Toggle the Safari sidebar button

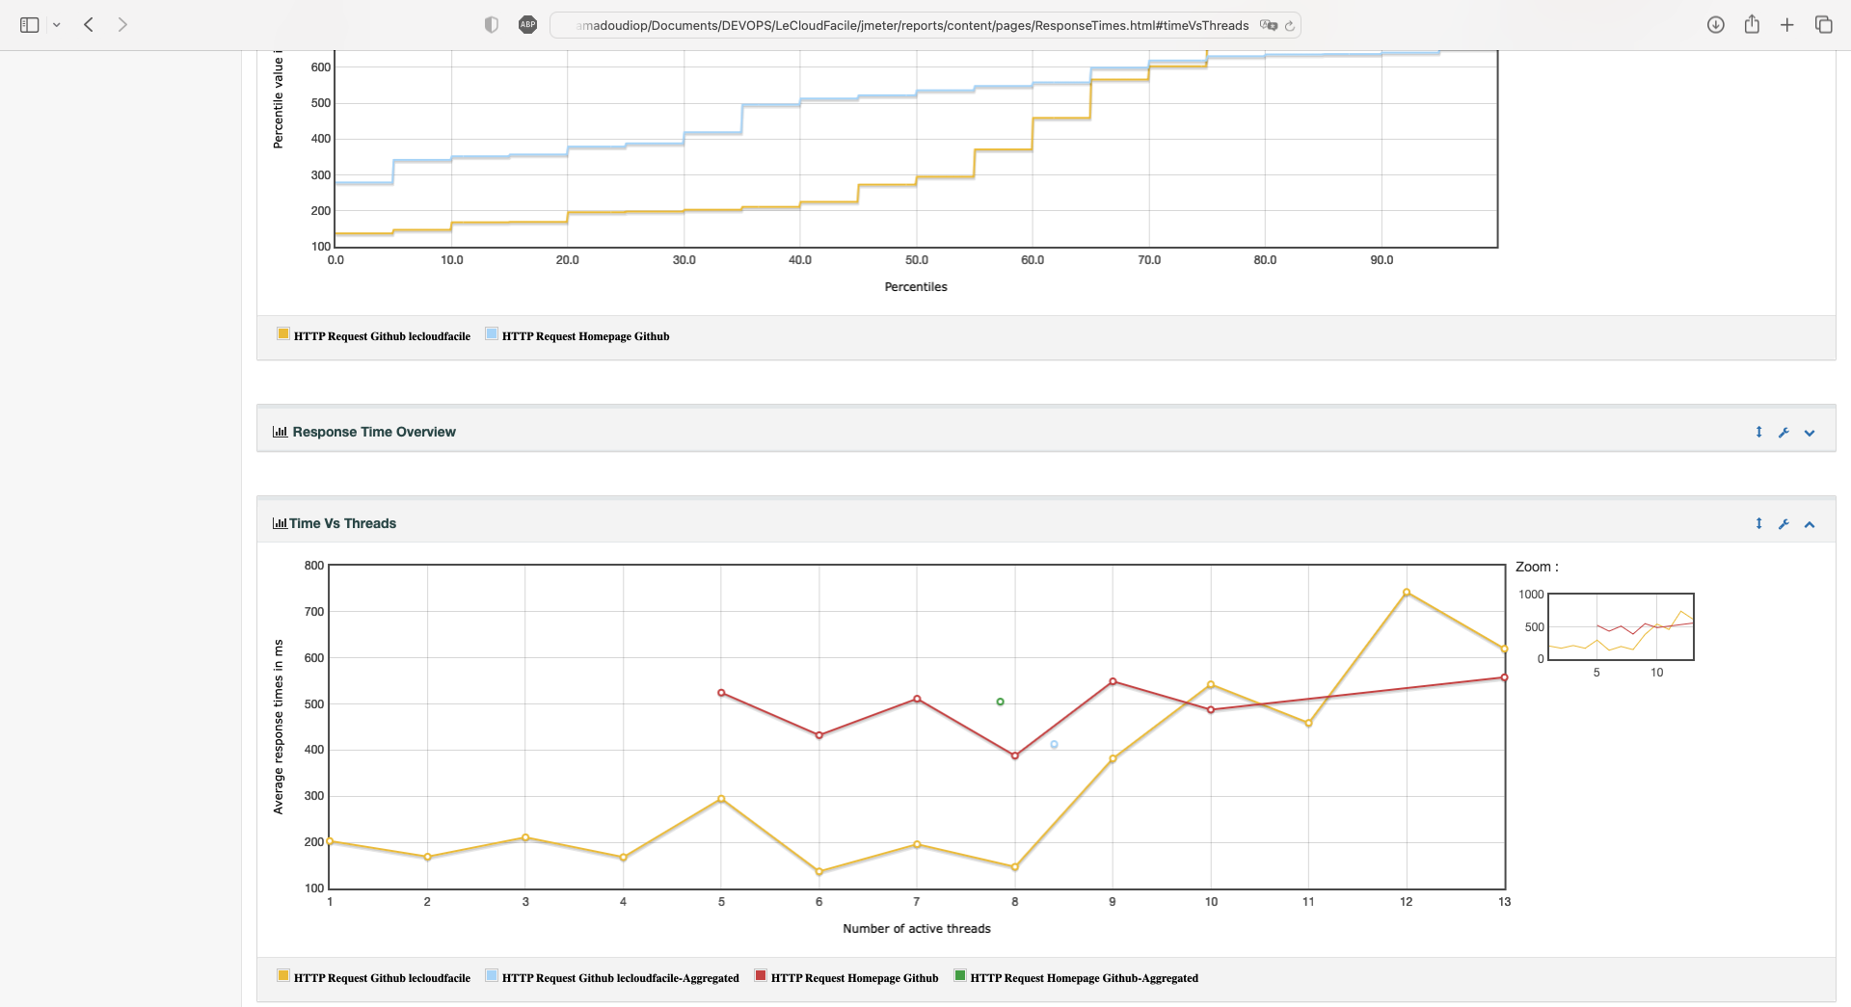click(29, 25)
